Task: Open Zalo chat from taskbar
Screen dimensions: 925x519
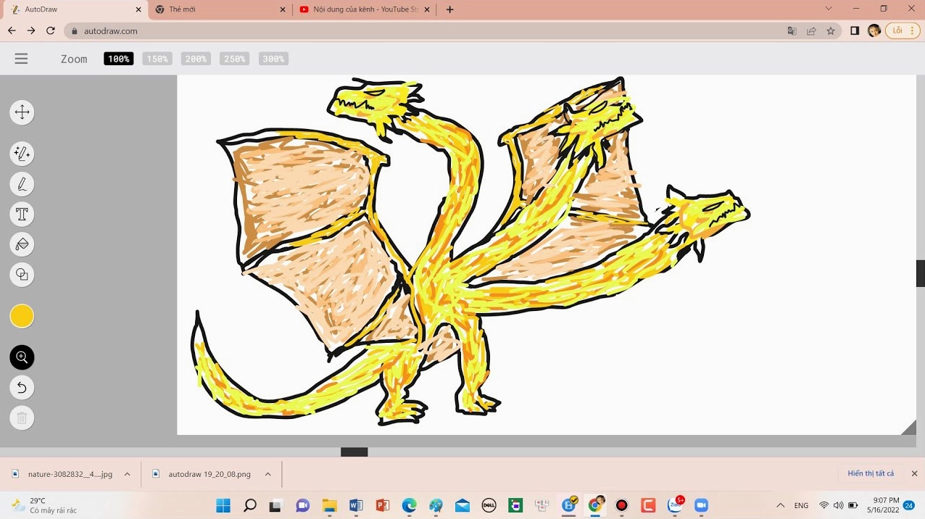Action: (x=675, y=505)
